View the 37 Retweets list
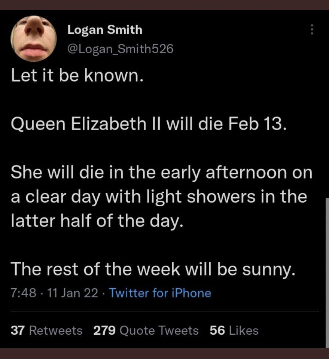329x359 pixels. pos(47,330)
